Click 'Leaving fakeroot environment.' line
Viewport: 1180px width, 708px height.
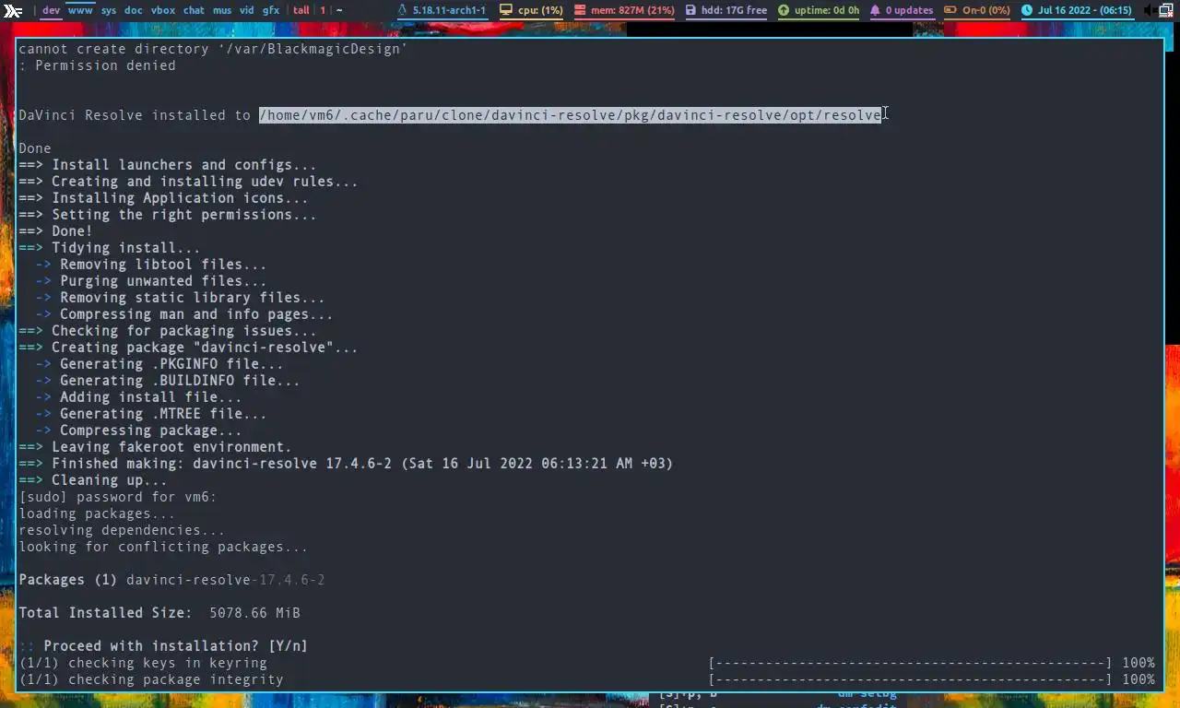pos(155,447)
